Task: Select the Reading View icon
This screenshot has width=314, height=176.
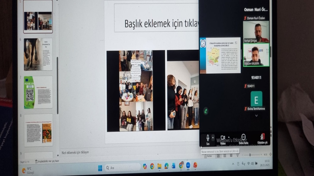Action: coord(231,156)
